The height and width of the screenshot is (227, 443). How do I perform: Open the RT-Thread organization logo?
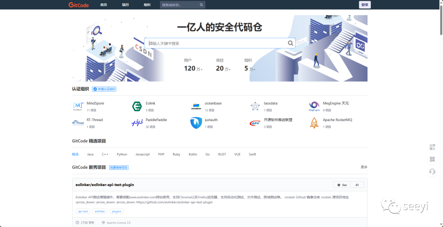point(78,123)
